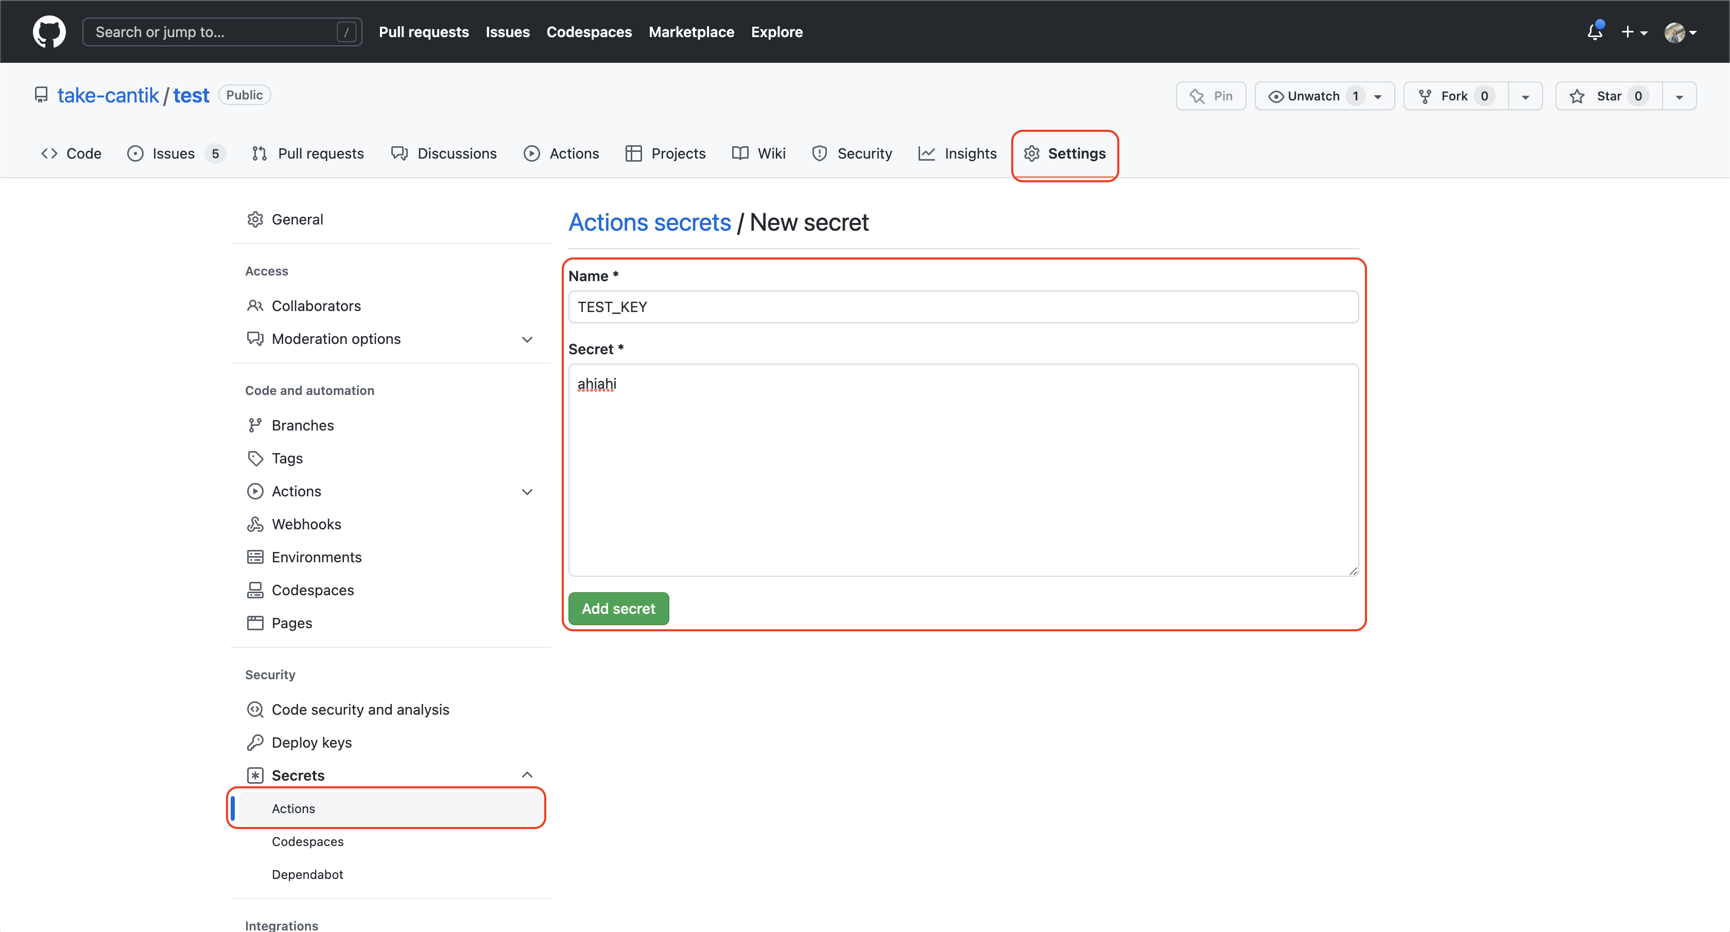Click the GitHub Octocat logo
The width and height of the screenshot is (1730, 932).
[49, 31]
